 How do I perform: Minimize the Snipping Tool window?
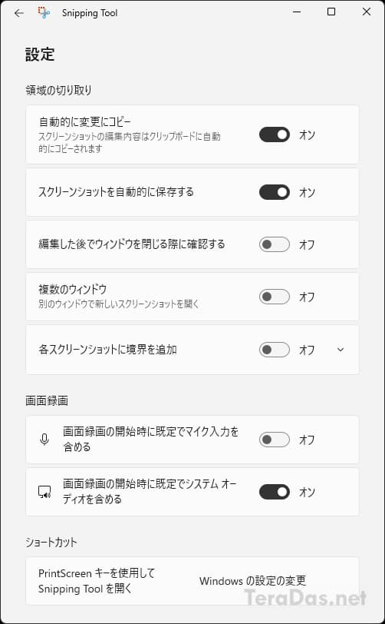coord(296,12)
